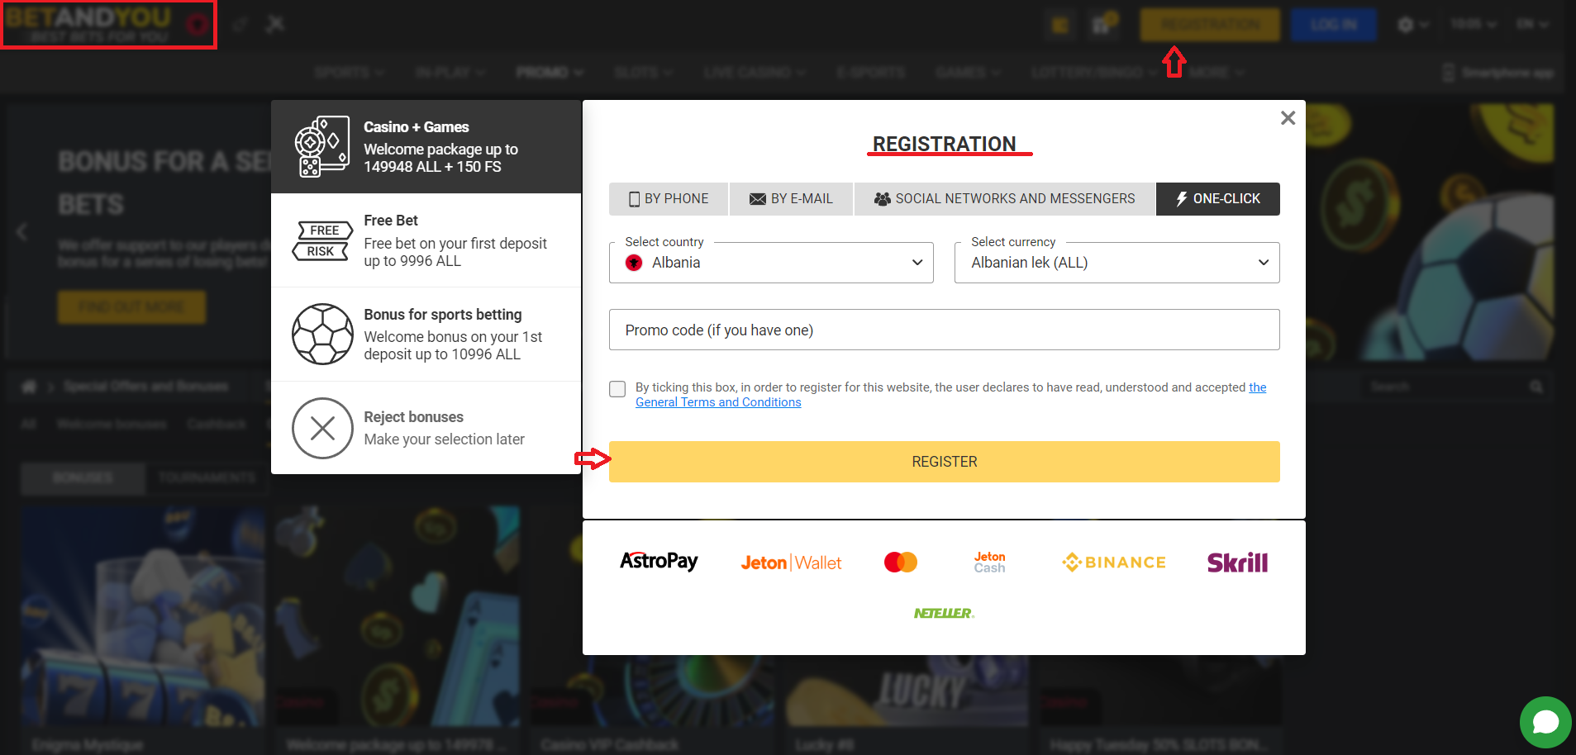Click the AstroPay payment logo
Viewport: 1576px width, 755px height.
tap(659, 562)
